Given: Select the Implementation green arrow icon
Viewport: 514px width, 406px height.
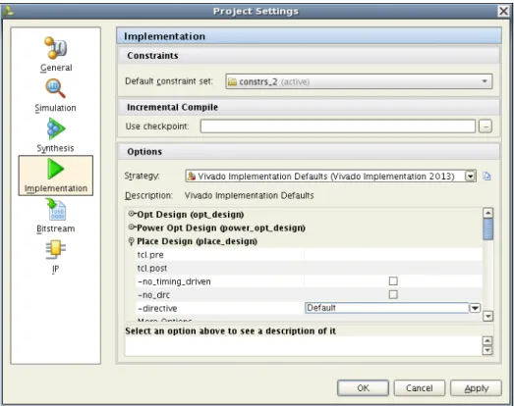Looking at the screenshot, I should pyautogui.click(x=55, y=169).
